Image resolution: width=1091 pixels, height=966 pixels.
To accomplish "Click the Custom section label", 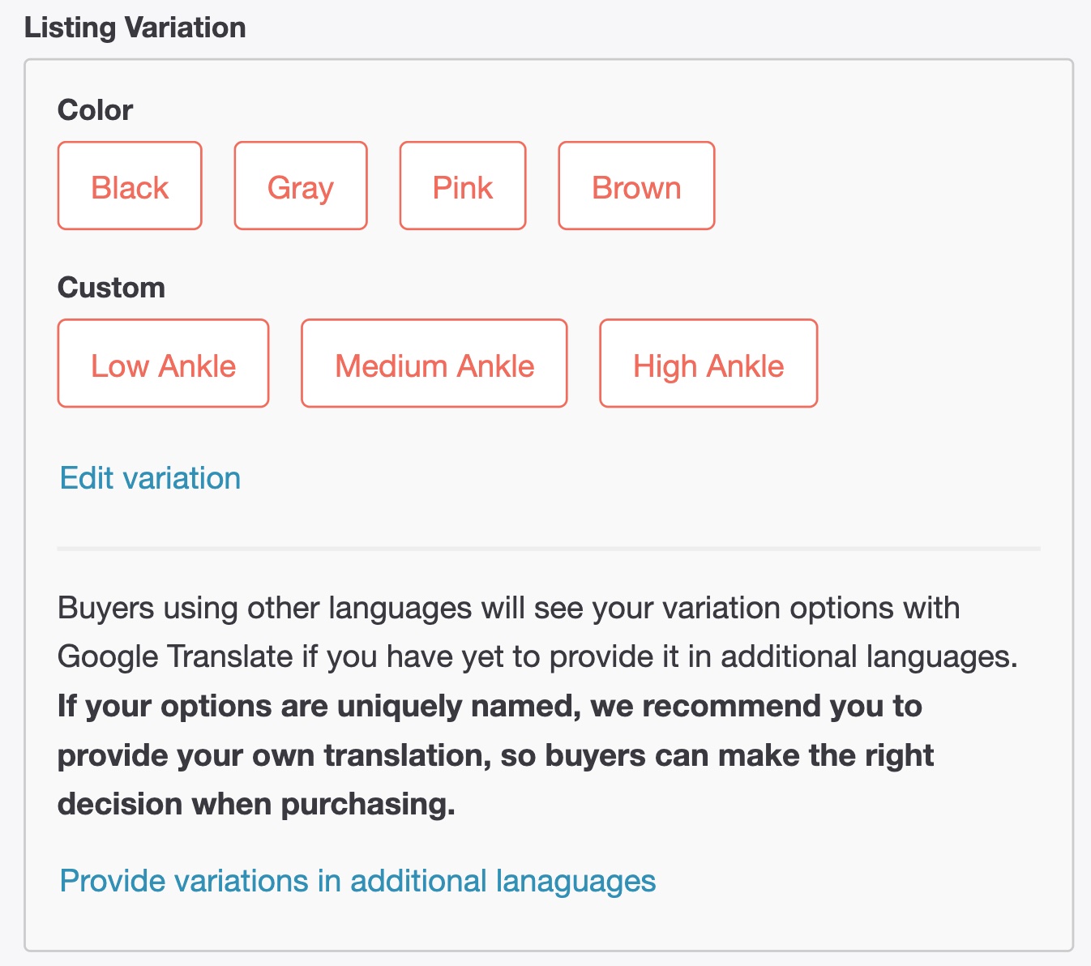I will coord(111,288).
